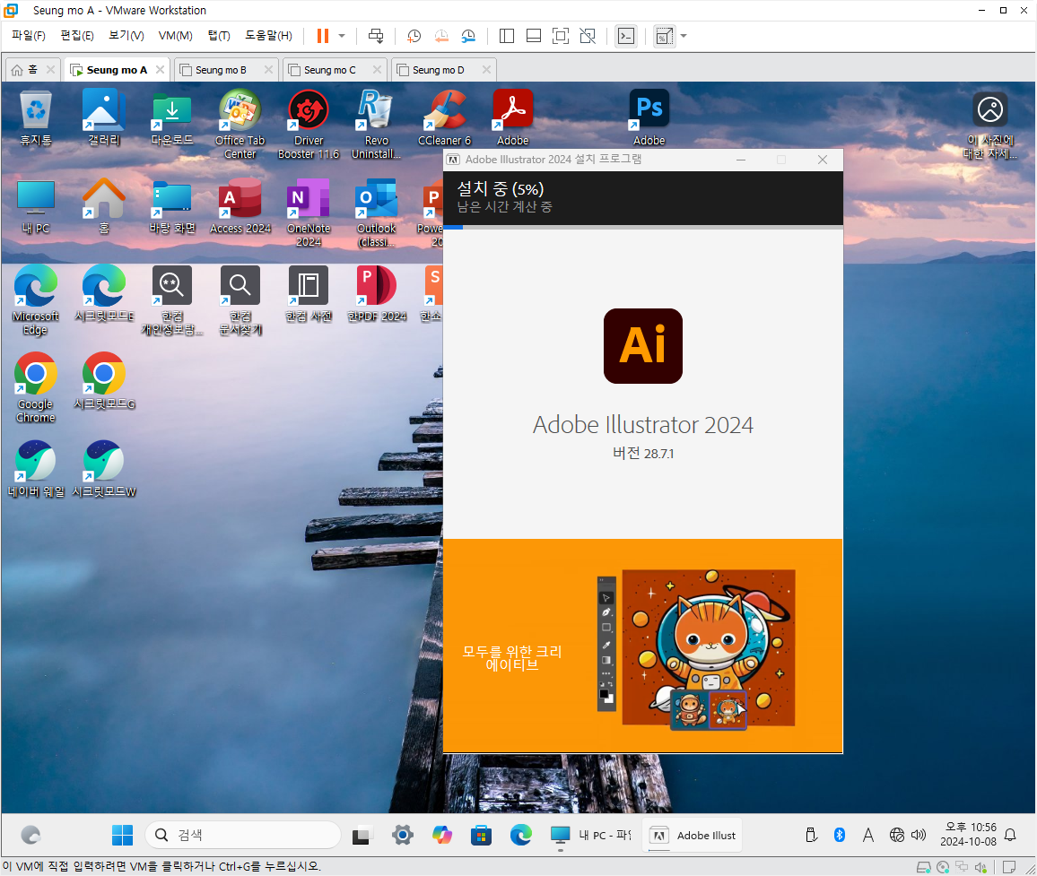Open Revo Uninstaller desktop icon
The width and height of the screenshot is (1037, 876).
(x=376, y=125)
